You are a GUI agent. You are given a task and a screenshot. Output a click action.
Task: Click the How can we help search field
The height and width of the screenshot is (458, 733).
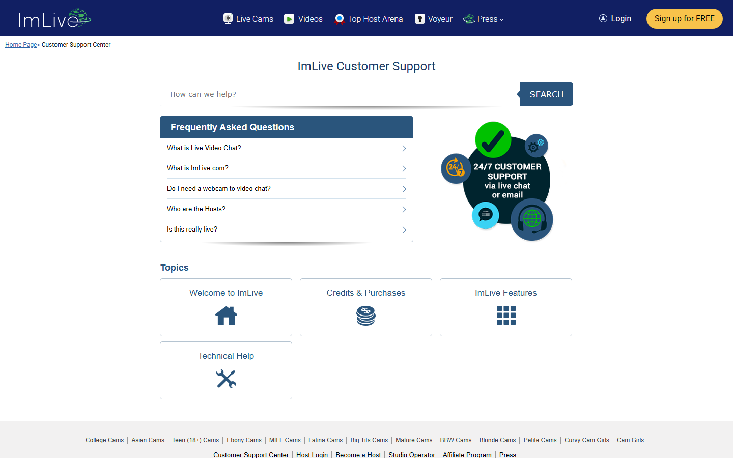click(340, 94)
